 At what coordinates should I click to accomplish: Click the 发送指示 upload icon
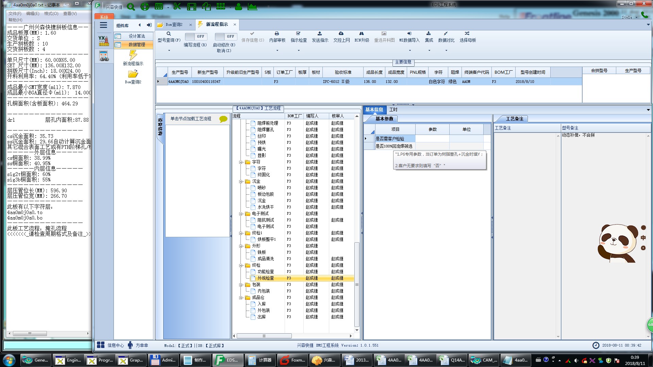(x=320, y=34)
